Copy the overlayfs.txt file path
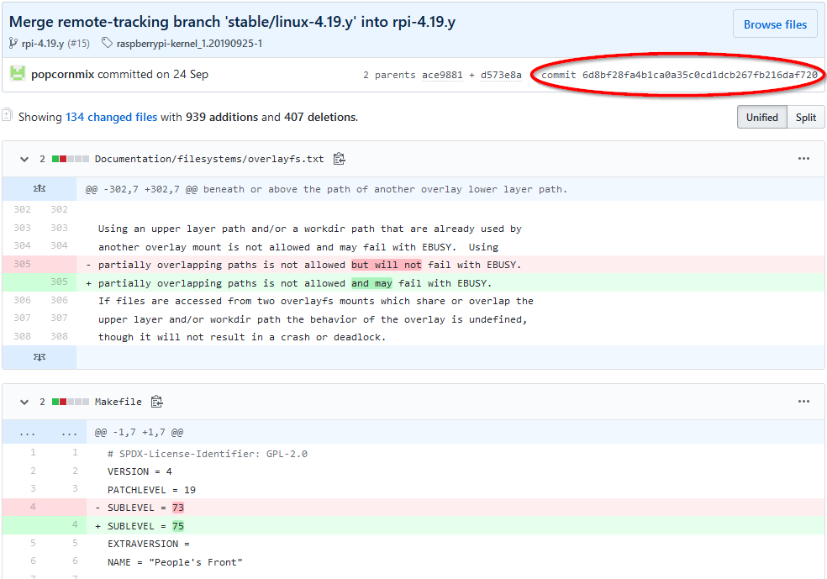 340,159
